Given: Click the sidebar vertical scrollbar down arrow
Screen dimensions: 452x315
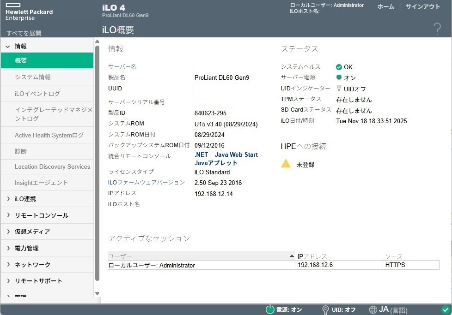Looking at the screenshot, I should (x=97, y=293).
